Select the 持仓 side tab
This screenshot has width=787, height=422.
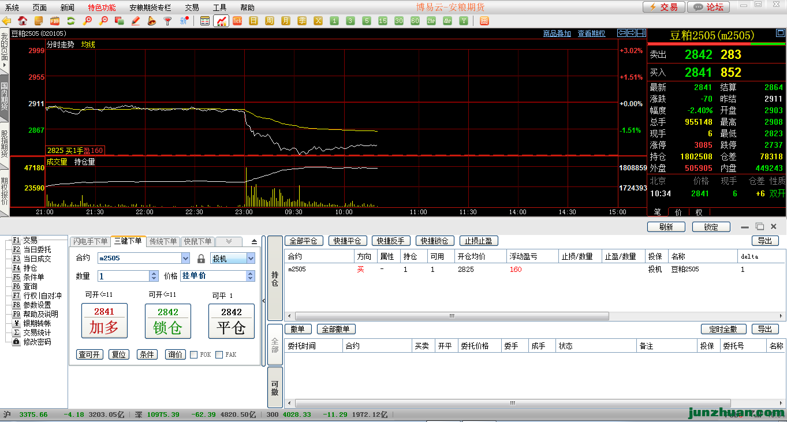[275, 278]
